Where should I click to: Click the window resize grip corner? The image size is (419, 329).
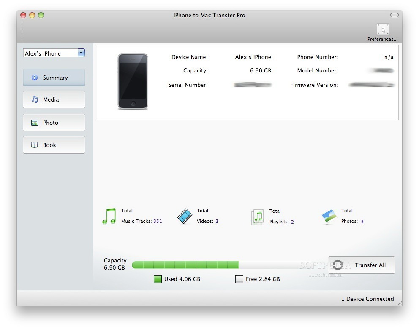click(400, 303)
